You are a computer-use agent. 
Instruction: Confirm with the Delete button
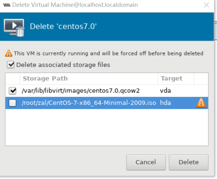pyautogui.click(x=189, y=162)
